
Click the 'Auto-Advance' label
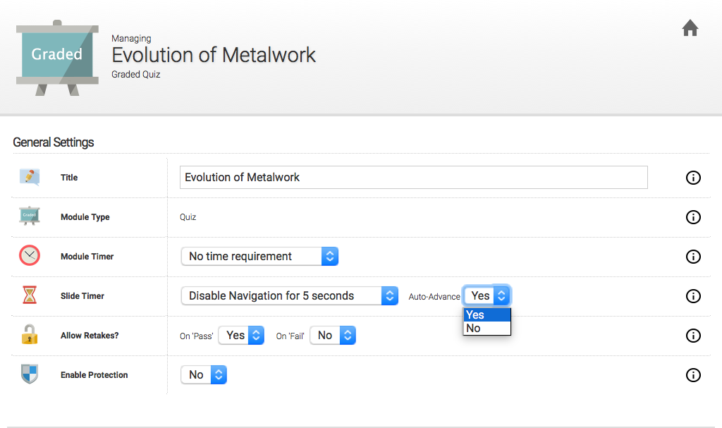point(434,297)
